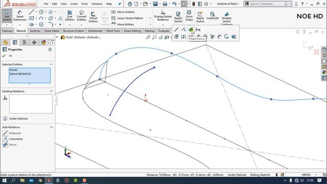Click Display/Delete Relations tool
The height and width of the screenshot is (184, 327).
(163, 16)
